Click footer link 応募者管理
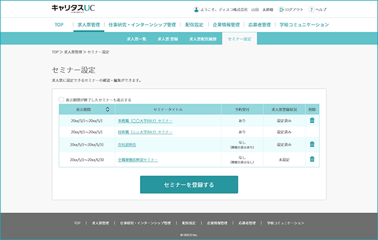The image size is (378, 240). pyautogui.click(x=247, y=223)
